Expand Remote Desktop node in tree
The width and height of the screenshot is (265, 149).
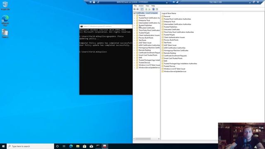click(x=135, y=50)
